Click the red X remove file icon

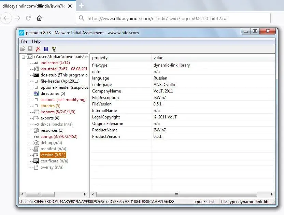(38, 49)
